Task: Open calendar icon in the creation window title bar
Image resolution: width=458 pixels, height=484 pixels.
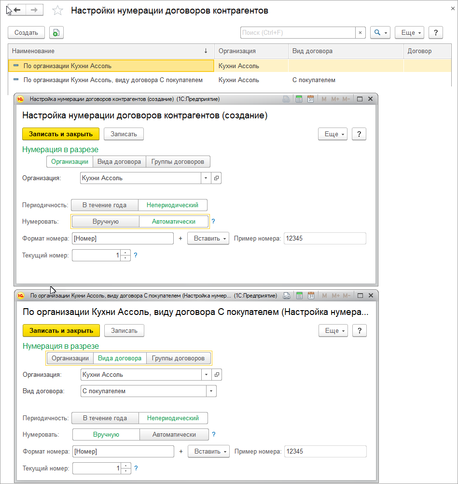Action: tap(310, 99)
